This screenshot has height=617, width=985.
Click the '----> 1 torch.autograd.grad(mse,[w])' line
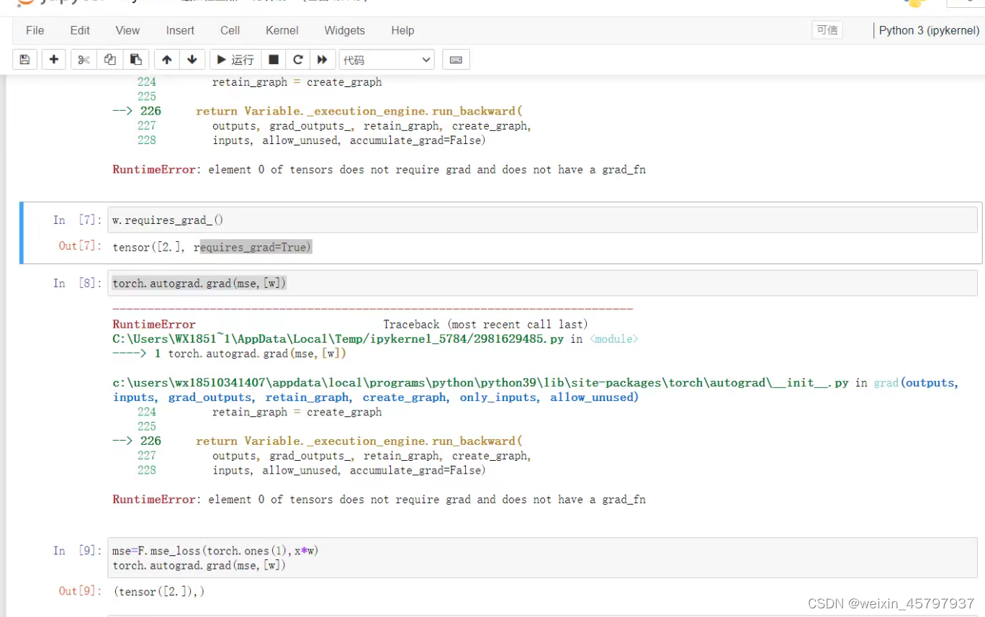pos(230,353)
